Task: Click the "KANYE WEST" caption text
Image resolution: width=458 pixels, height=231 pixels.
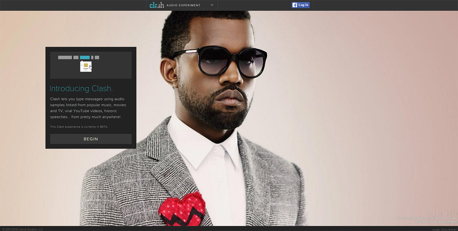Action: pos(442,214)
